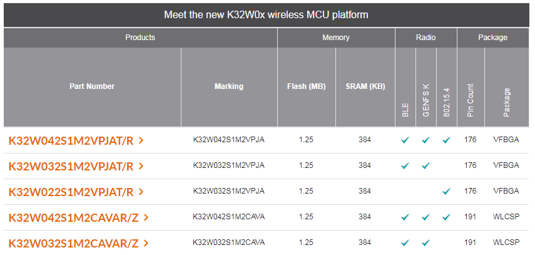Click BLE checkmark in K32W042S1M2CAVAR/Z row
The width and height of the screenshot is (535, 255).
pyautogui.click(x=405, y=217)
